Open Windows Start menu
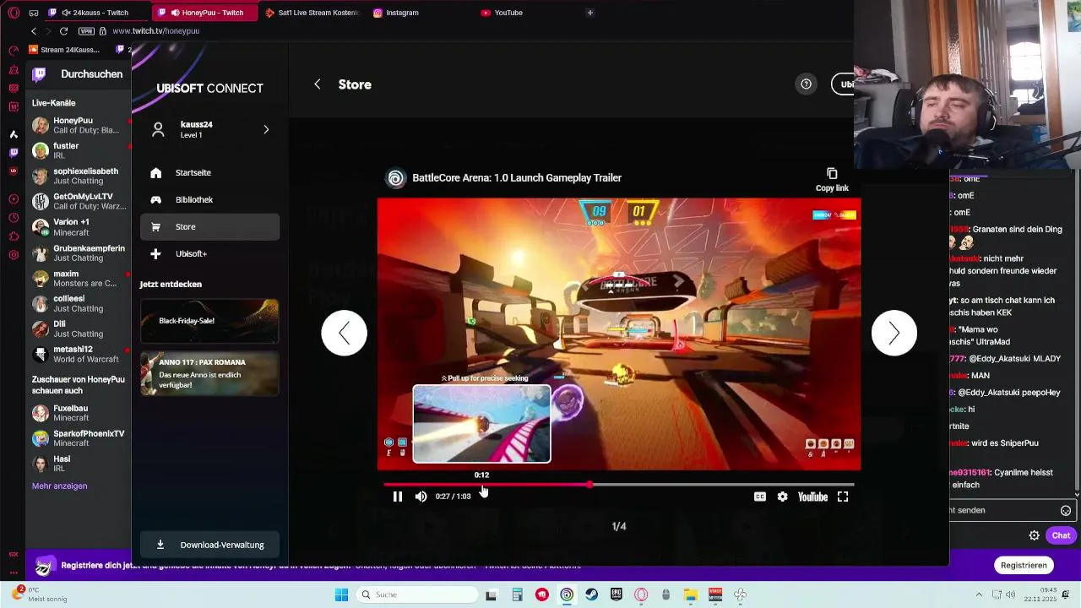Screen dimensions: 1081x608 click(x=341, y=594)
